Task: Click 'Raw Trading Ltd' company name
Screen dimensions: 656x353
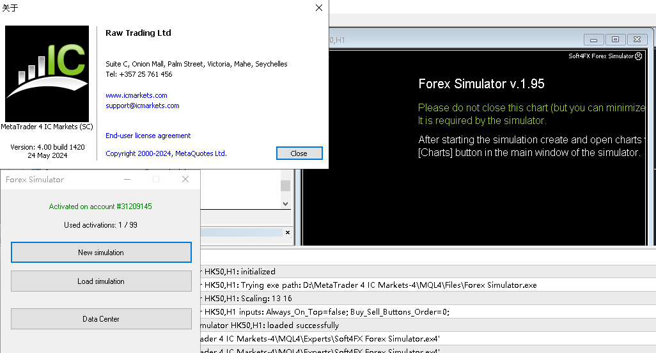Action: [x=138, y=33]
